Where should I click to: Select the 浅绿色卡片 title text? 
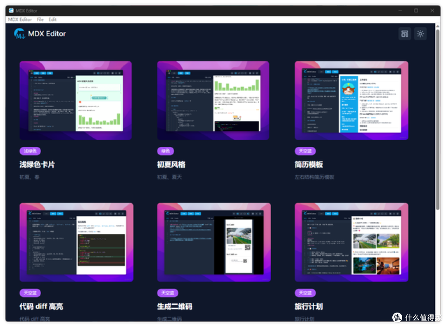click(x=37, y=165)
